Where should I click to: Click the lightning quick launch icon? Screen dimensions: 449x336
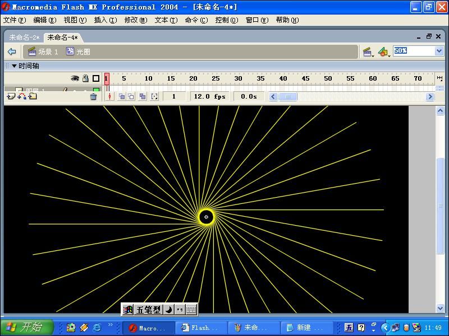tap(84, 328)
